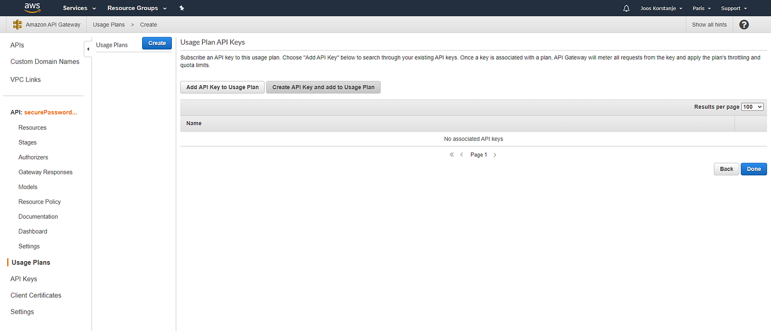Screen dimensions: 771x331
Task: Select Resources under the API
Action: pos(32,128)
